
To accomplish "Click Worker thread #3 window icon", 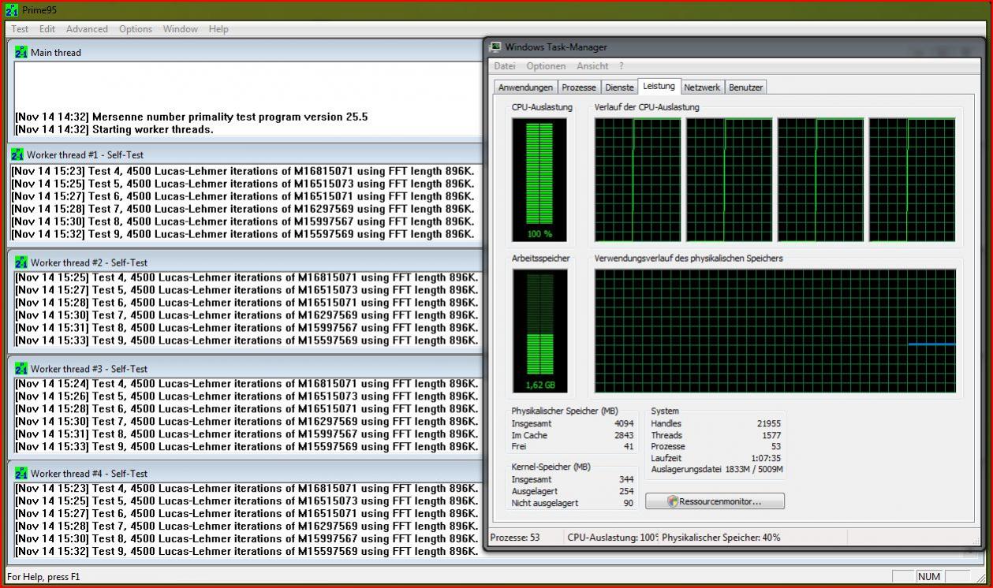I will tap(21, 368).
